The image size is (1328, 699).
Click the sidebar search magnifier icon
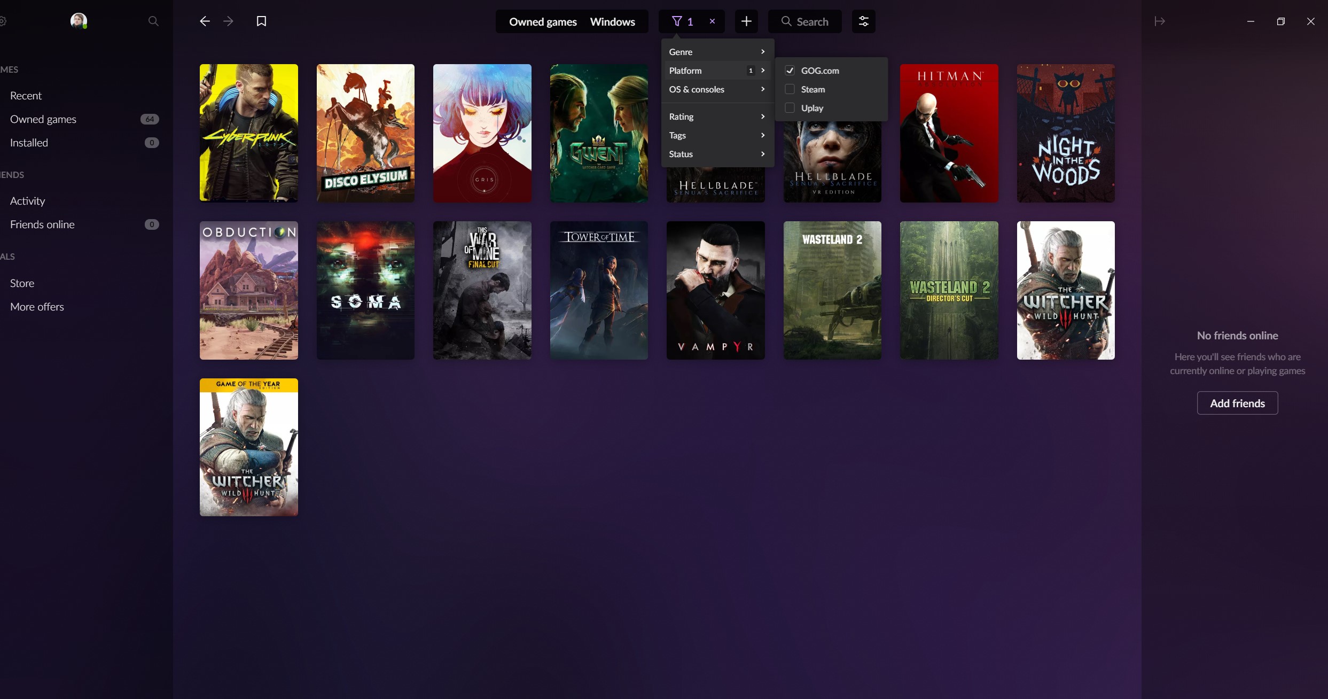[x=153, y=21]
